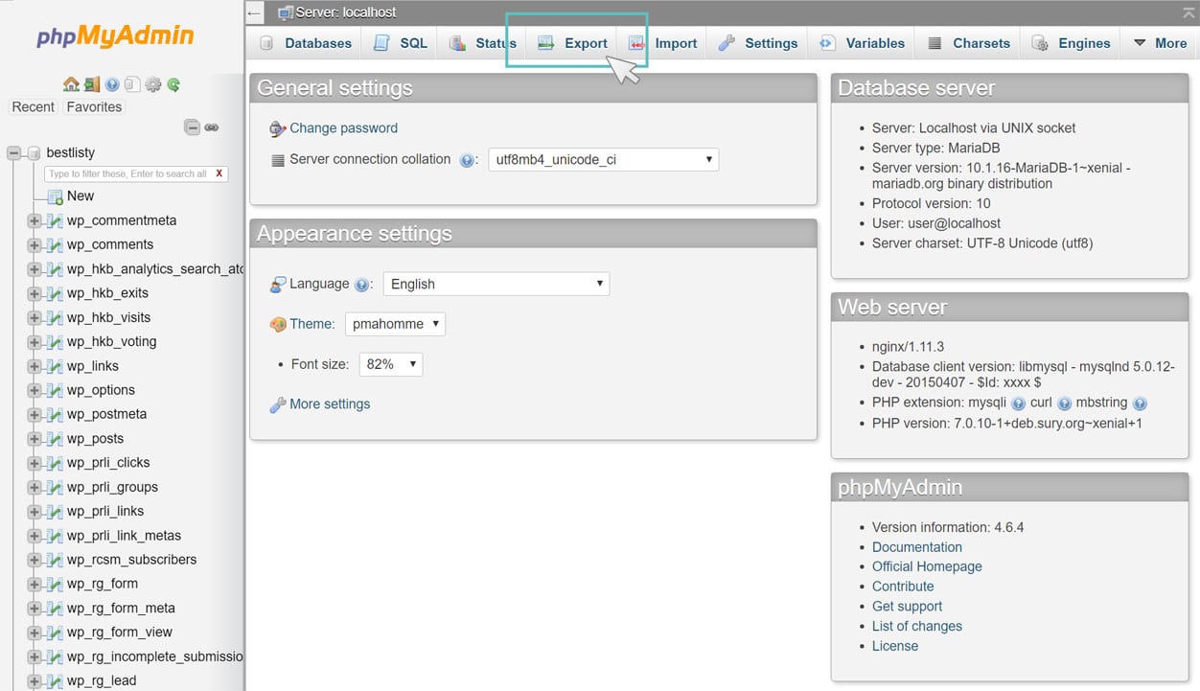The image size is (1200, 691).
Task: Click table icon beside wp_links
Action: (x=55, y=366)
